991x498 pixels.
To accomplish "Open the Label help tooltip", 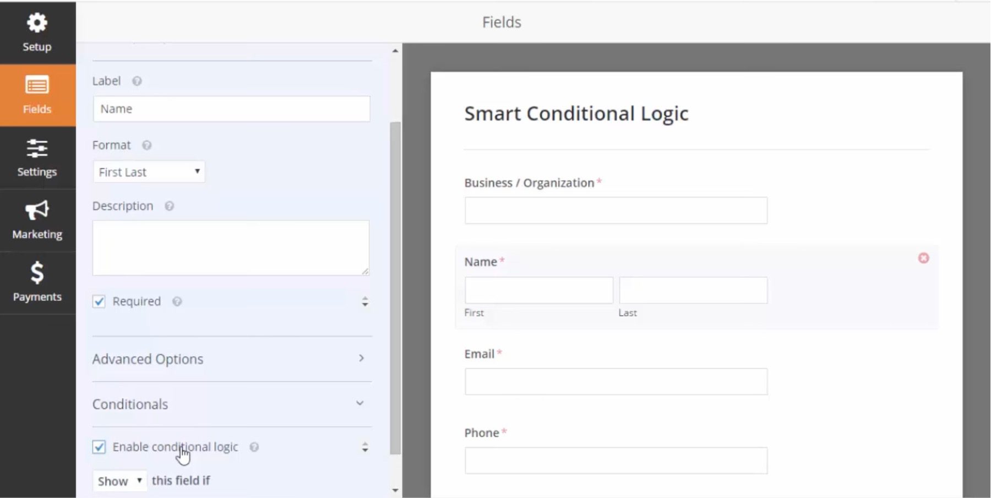I will (137, 81).
